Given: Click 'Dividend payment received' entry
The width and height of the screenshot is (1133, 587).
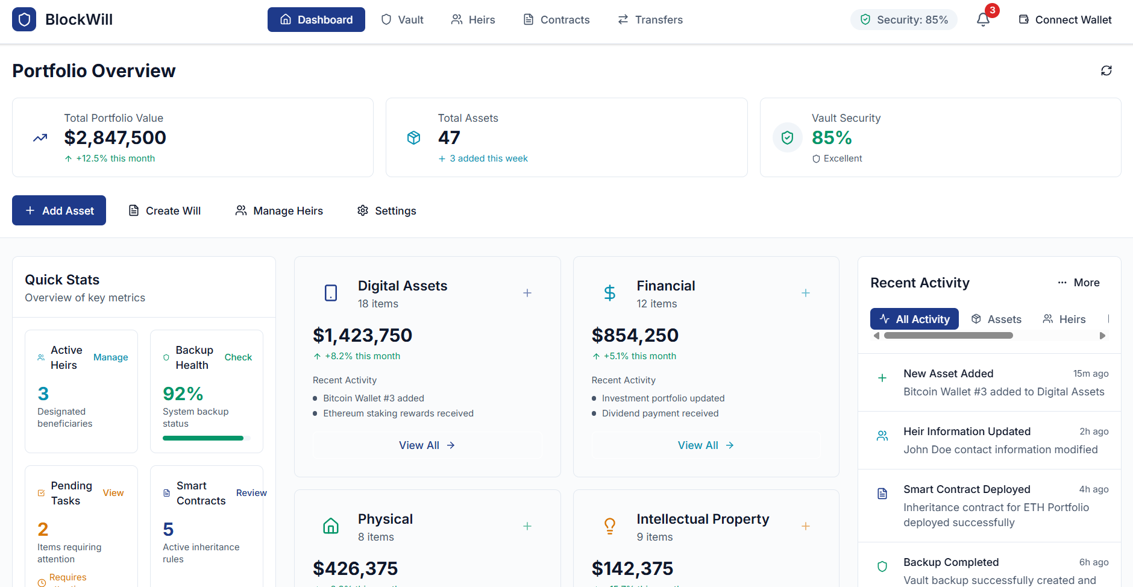Looking at the screenshot, I should [661, 413].
